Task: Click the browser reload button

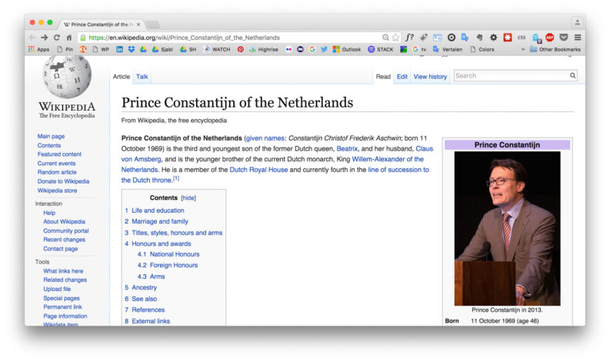Action: (x=56, y=38)
